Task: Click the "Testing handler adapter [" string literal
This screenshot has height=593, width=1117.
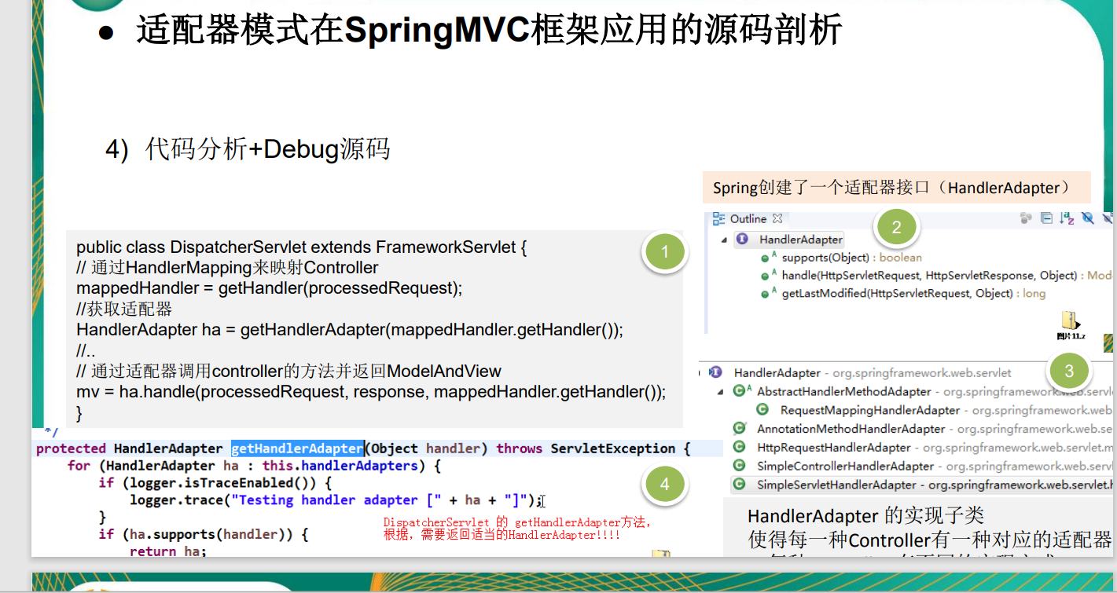Action: 336,500
